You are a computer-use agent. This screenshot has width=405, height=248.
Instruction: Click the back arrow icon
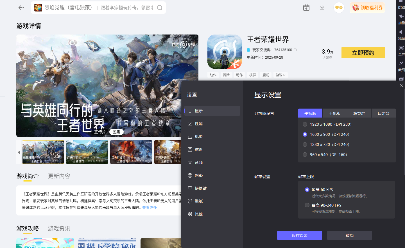[x=21, y=8]
